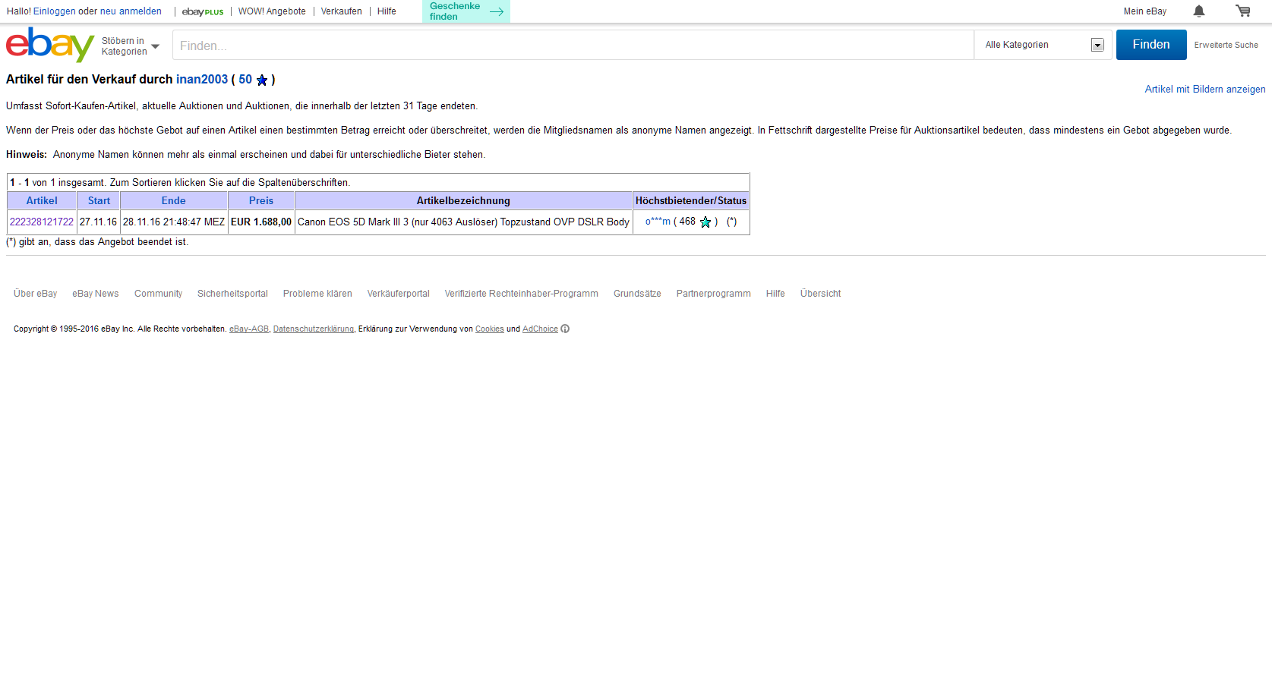
Task: Click the turquoise star beside bidder score 468
Action: pyautogui.click(x=705, y=222)
